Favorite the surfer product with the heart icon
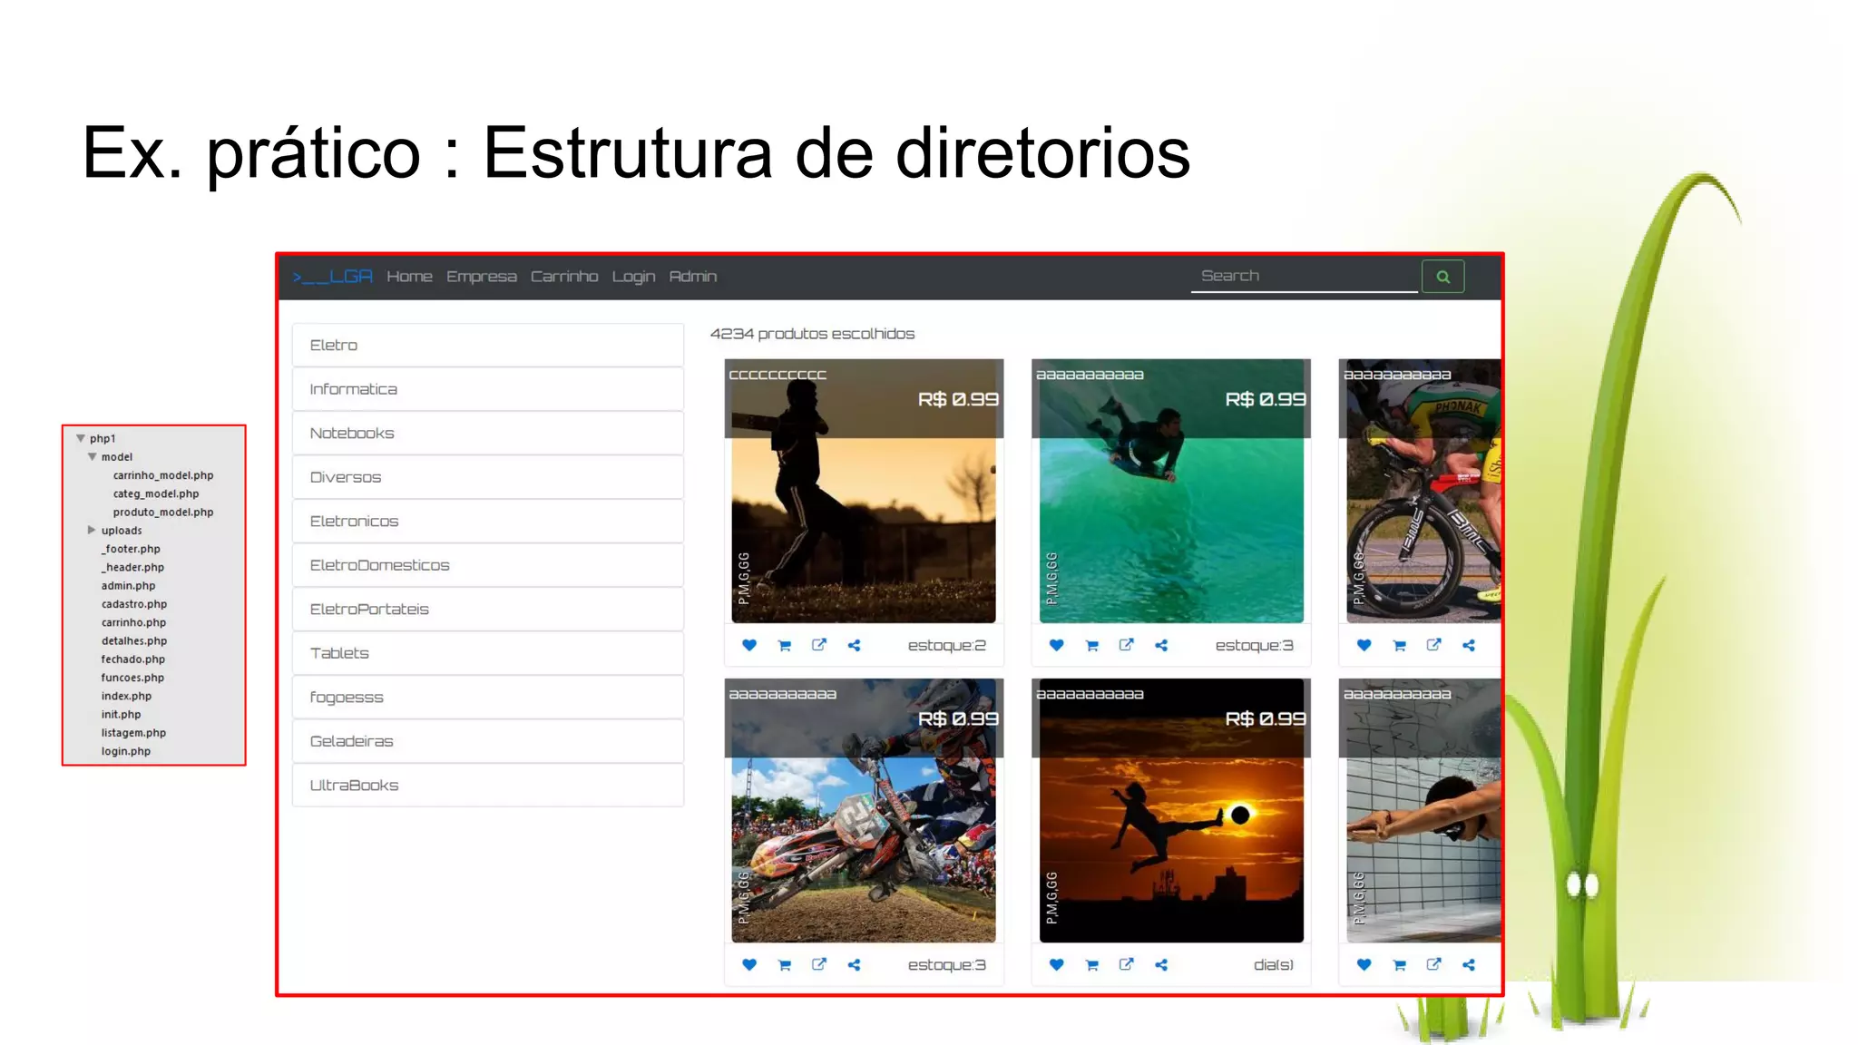The height and width of the screenshot is (1045, 1858). [1057, 645]
